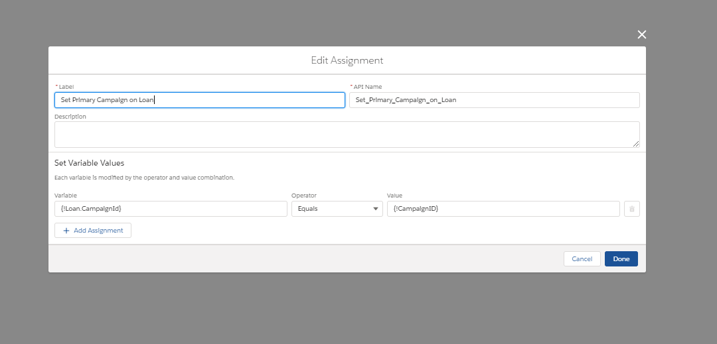717x344 pixels.
Task: Click the Edit Assignment dialog title
Action: (347, 60)
